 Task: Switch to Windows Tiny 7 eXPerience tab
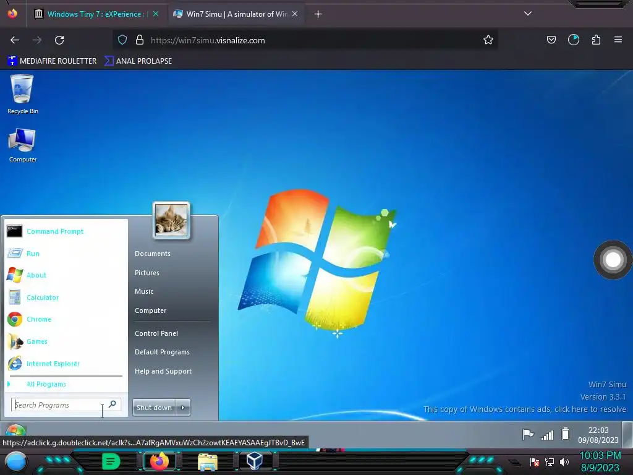pyautogui.click(x=97, y=14)
